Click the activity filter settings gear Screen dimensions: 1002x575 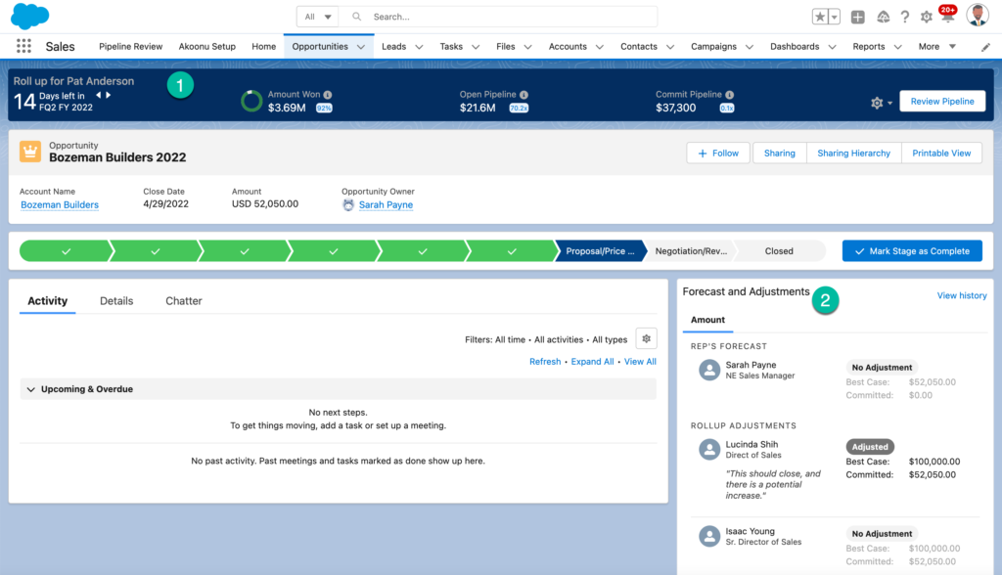pyautogui.click(x=646, y=339)
